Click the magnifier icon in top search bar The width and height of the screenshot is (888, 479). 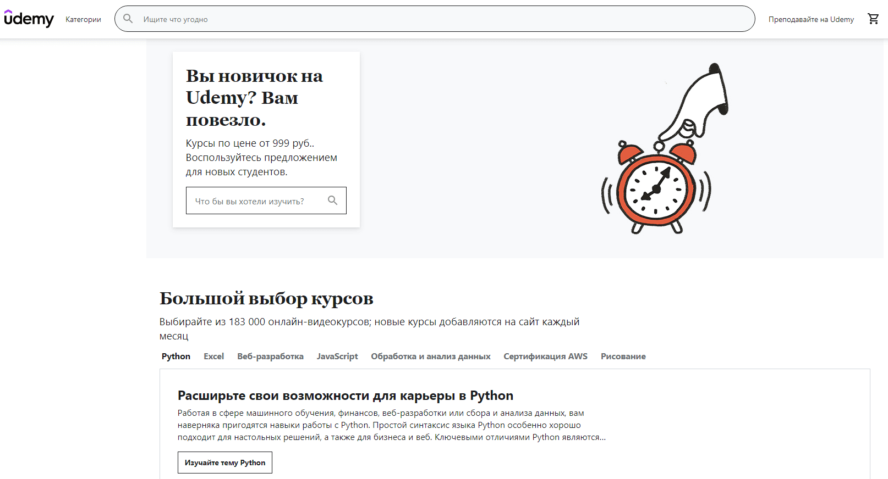(x=128, y=19)
